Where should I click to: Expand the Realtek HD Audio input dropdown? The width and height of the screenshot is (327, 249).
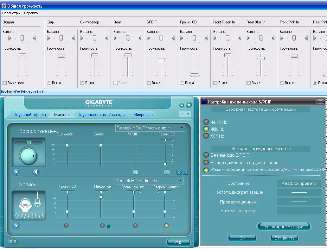point(180,181)
